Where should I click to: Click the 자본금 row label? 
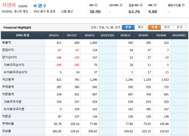click(7, 116)
